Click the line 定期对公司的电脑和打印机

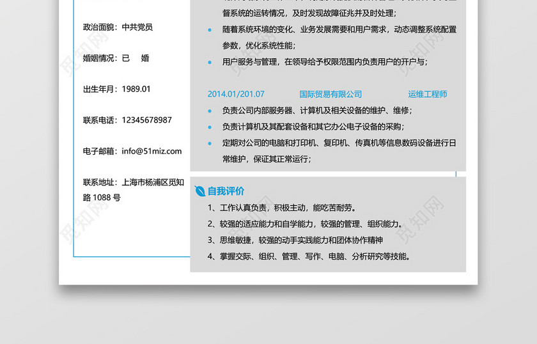(x=339, y=143)
